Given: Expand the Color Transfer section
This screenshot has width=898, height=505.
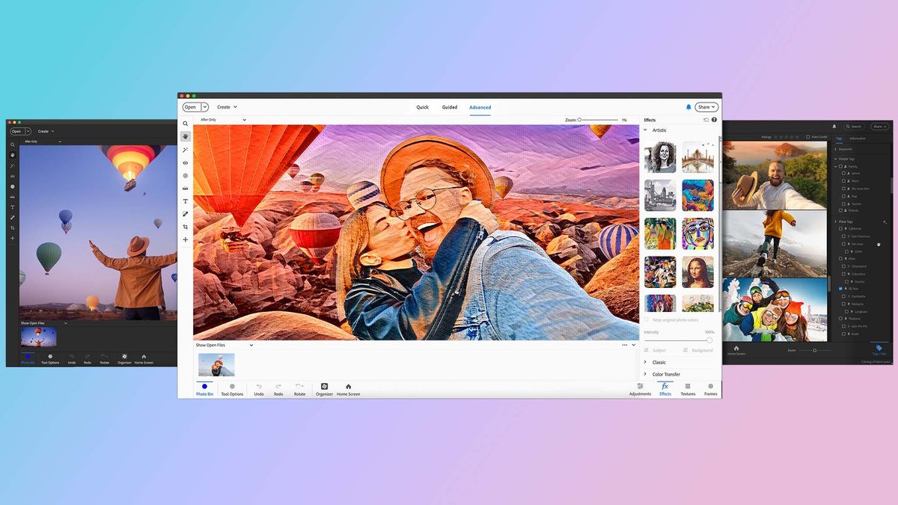Looking at the screenshot, I should click(665, 374).
